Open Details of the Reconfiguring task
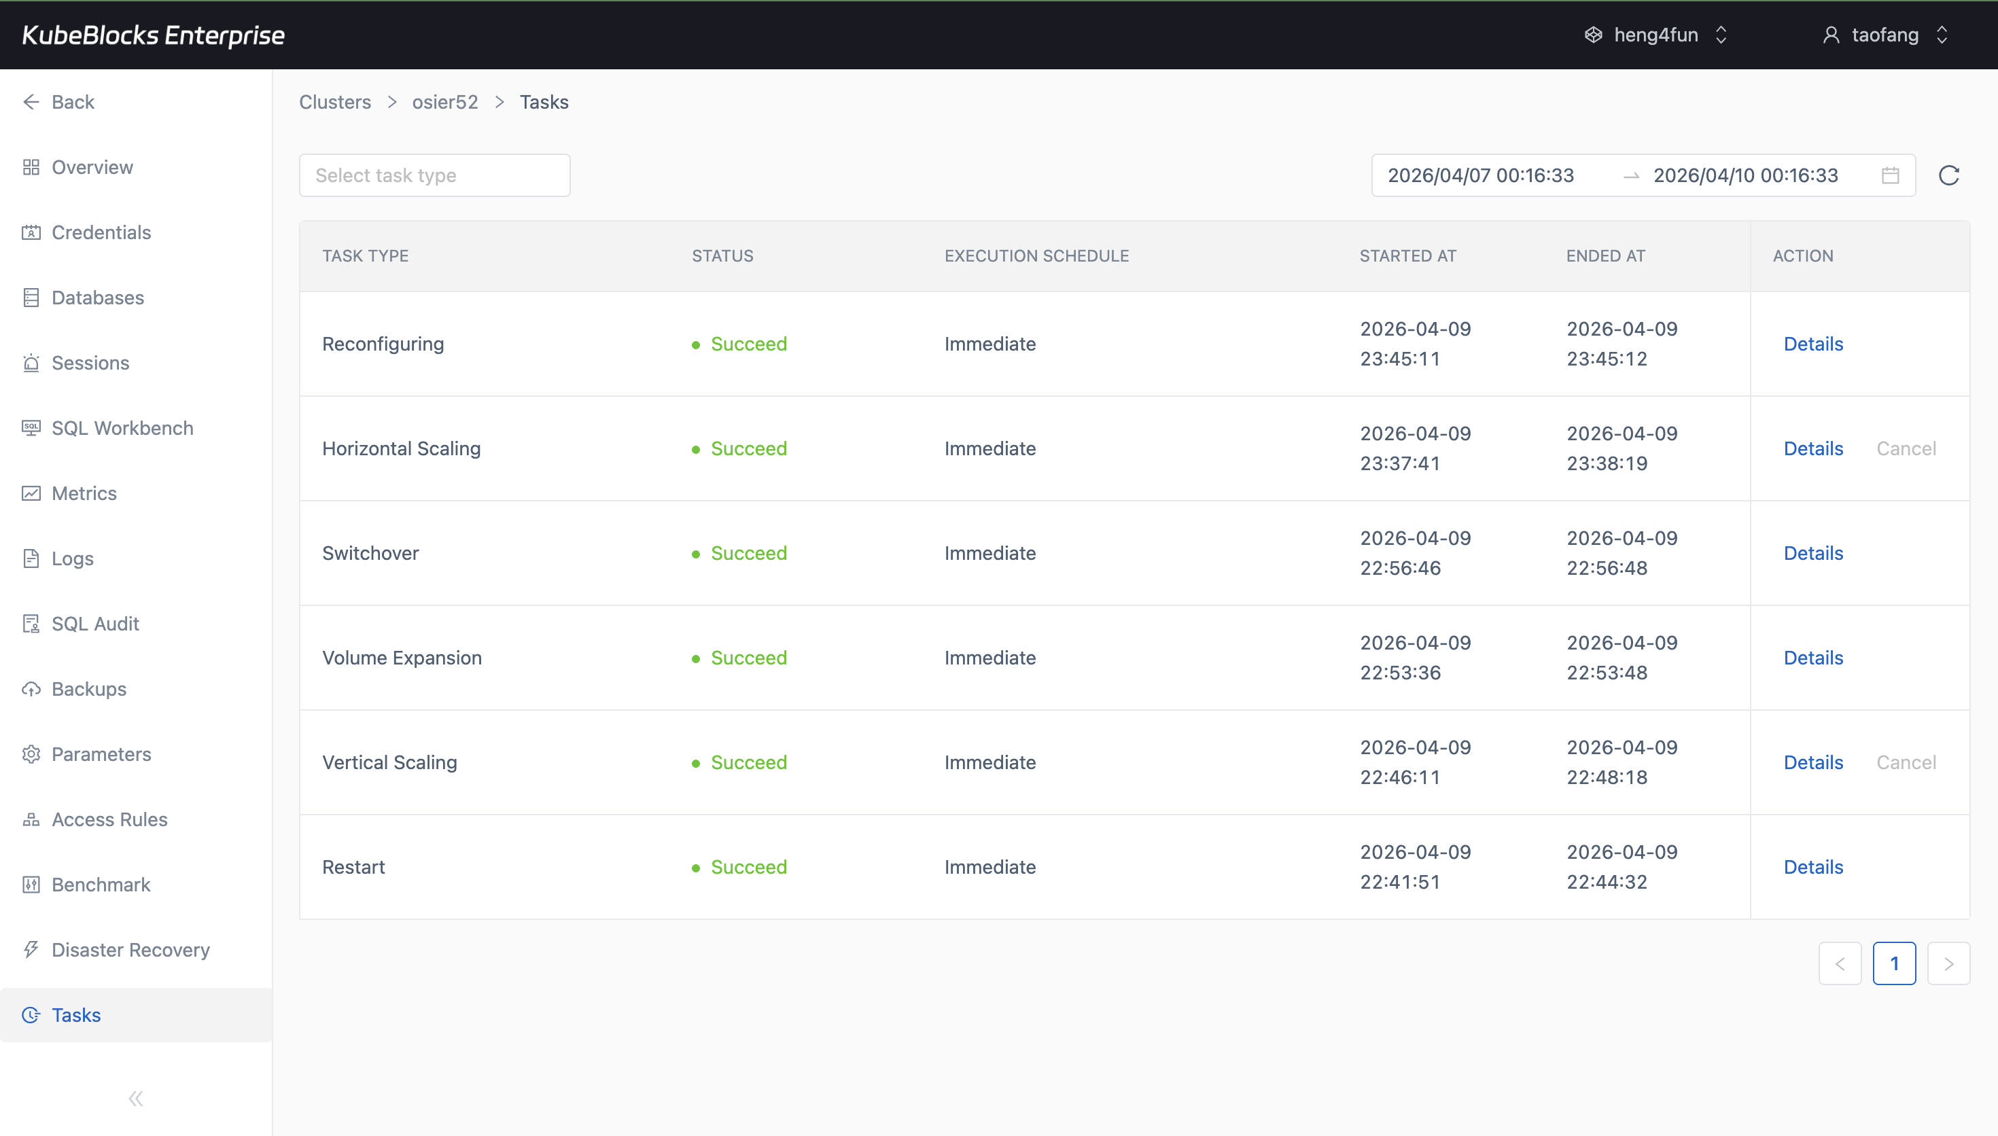This screenshot has width=1998, height=1136. coord(1812,343)
